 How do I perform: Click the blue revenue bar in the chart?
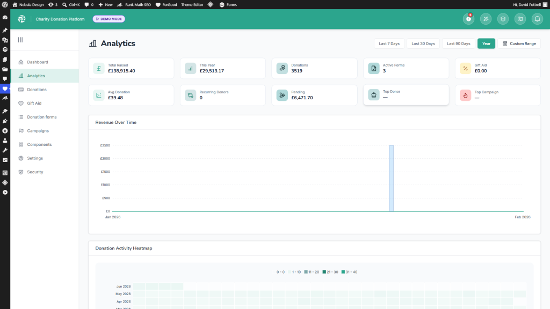[391, 178]
